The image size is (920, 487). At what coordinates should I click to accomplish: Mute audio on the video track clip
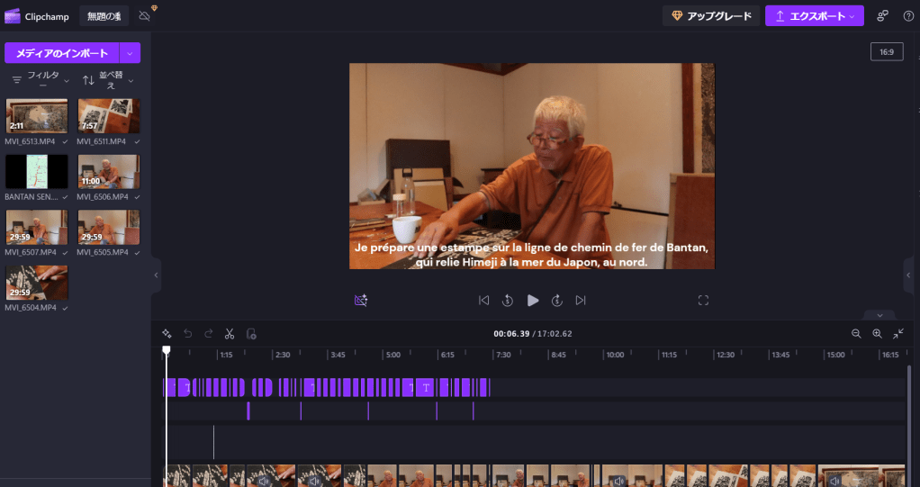pos(264,481)
